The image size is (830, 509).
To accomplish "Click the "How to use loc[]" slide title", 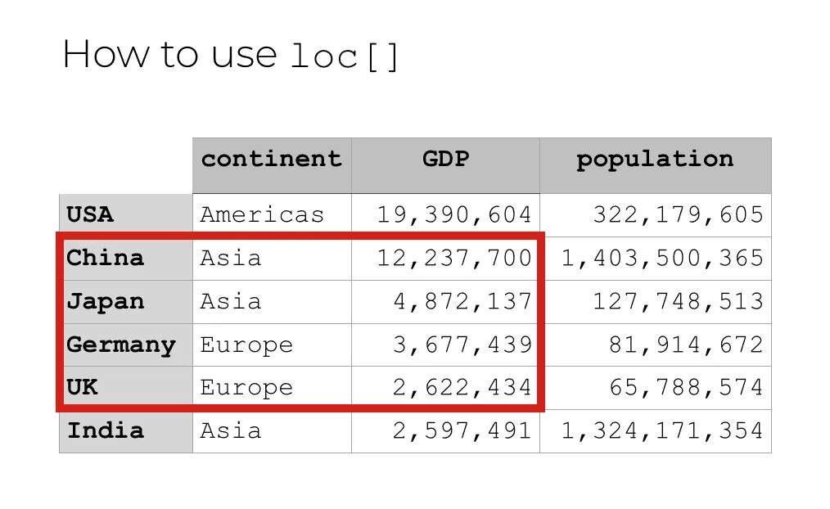I will [231, 56].
